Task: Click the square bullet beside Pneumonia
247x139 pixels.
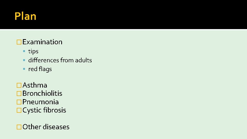Action: pyautogui.click(x=19, y=102)
